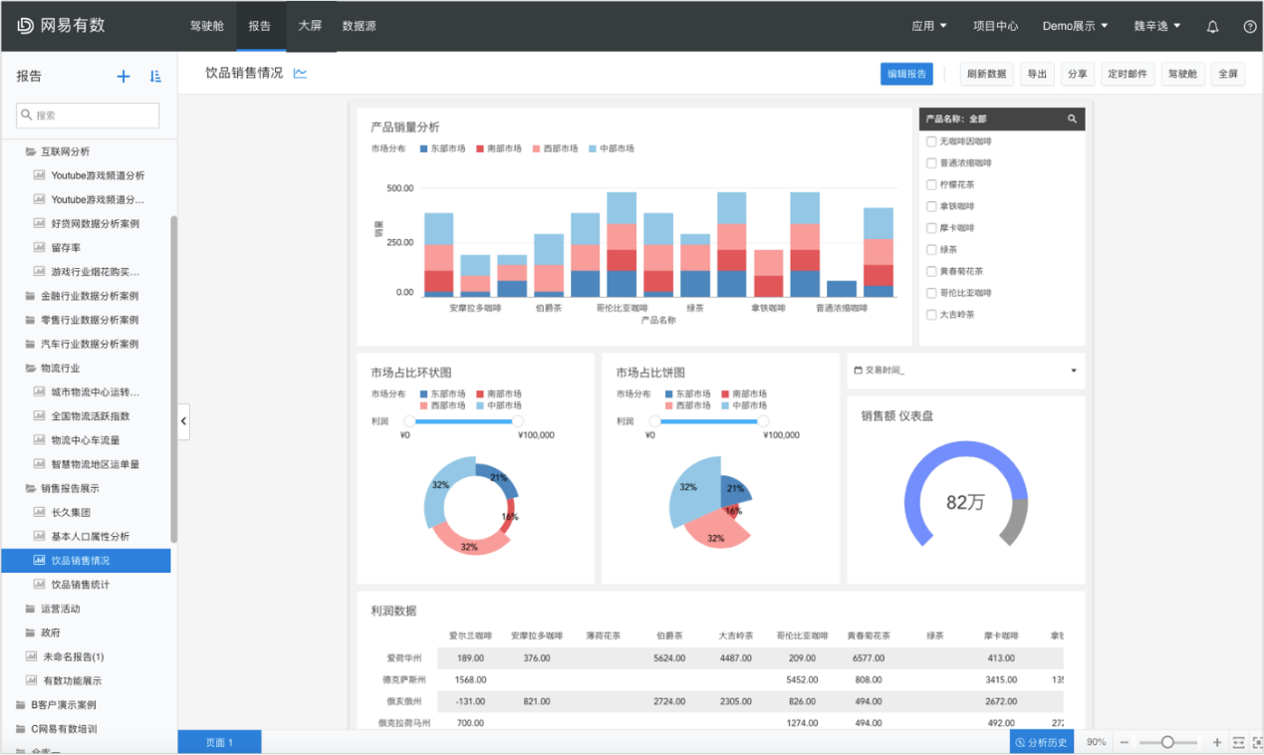Screen dimensions: 1264x755
Task: Tick the 摩卡咖啡 product checkbox
Action: [931, 228]
